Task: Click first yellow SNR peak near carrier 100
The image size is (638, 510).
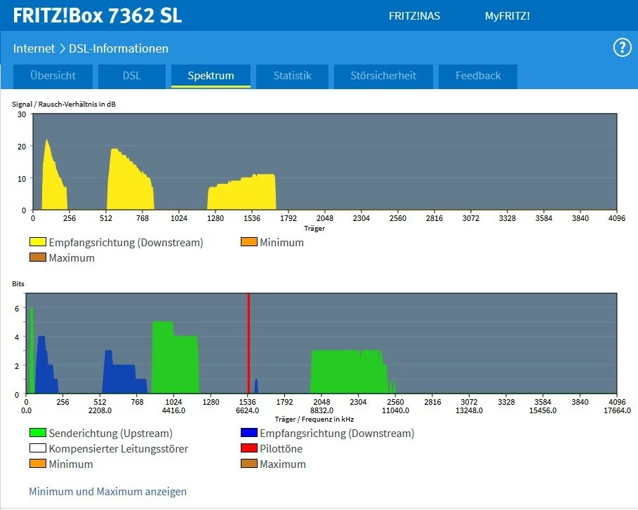Action: click(x=53, y=183)
